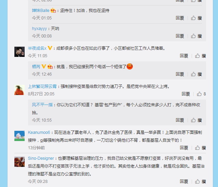Like Keanumoo6's comment from 13分钟前

(200, 148)
